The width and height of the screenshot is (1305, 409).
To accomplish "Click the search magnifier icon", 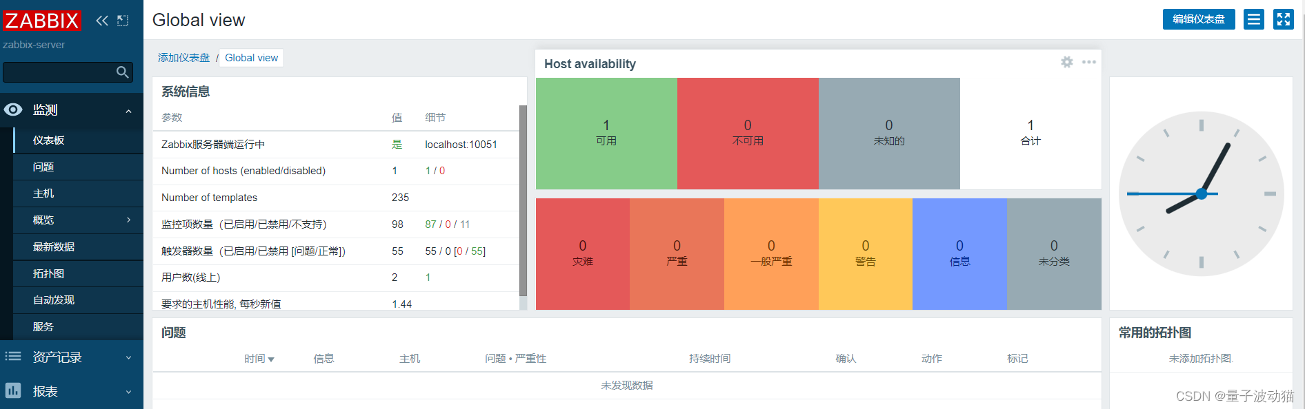I will (123, 72).
